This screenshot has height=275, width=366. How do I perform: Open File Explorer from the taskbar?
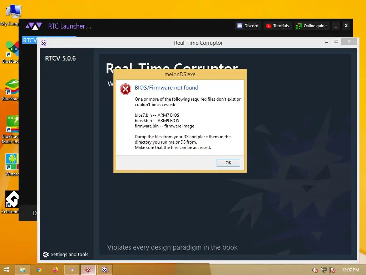23,270
